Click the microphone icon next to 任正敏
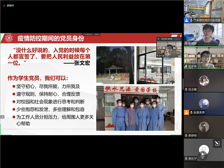This screenshot has height=168, width=224. coord(186,89)
